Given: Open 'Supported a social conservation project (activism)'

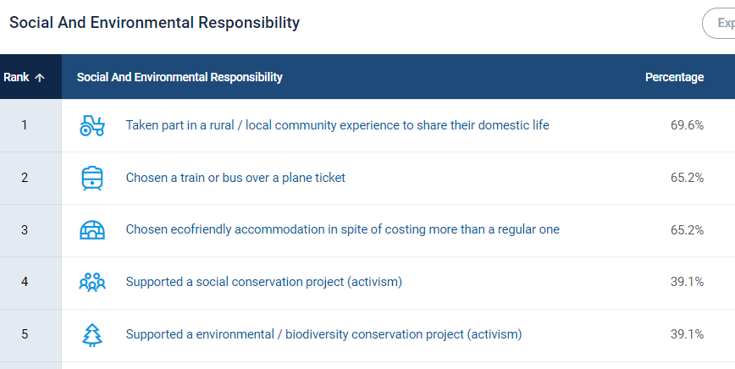Looking at the screenshot, I should pos(264,282).
